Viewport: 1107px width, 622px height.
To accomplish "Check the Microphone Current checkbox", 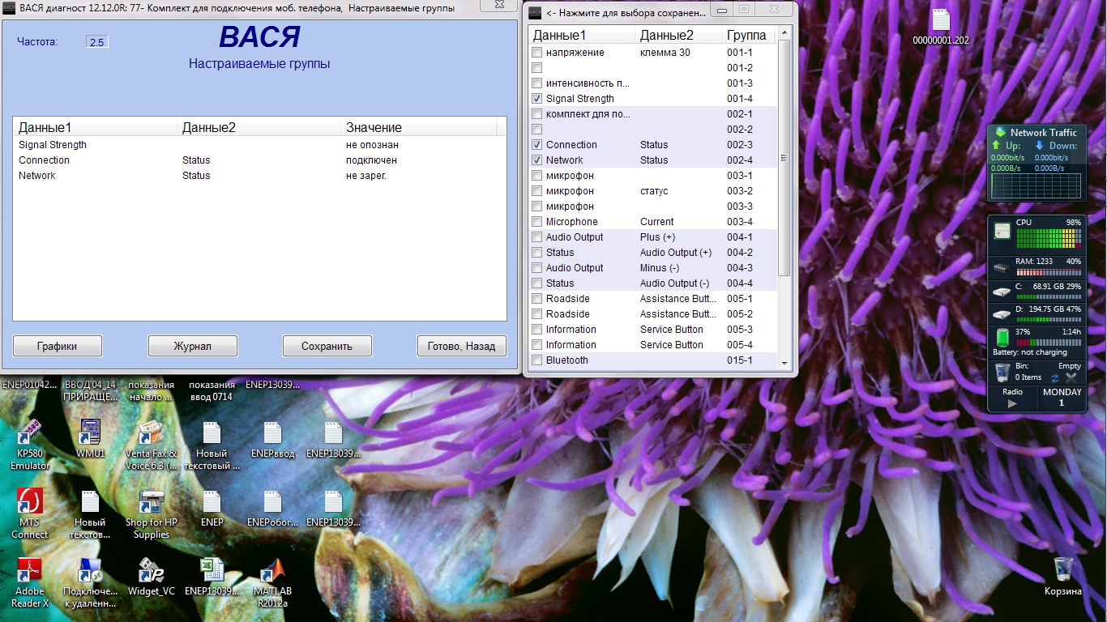I will coord(536,222).
